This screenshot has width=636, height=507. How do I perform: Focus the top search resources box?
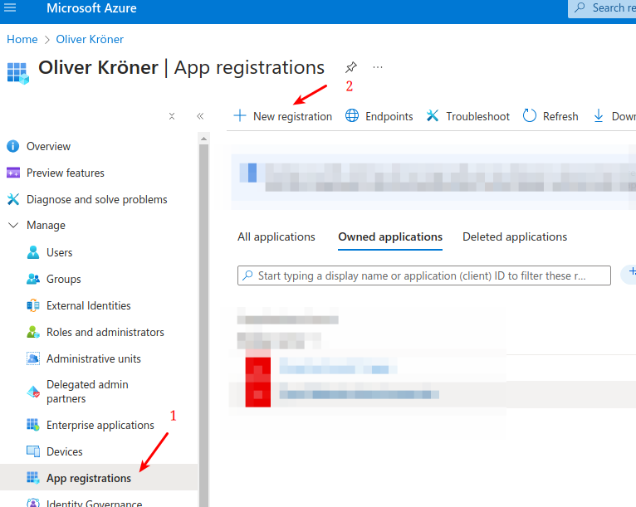(602, 8)
